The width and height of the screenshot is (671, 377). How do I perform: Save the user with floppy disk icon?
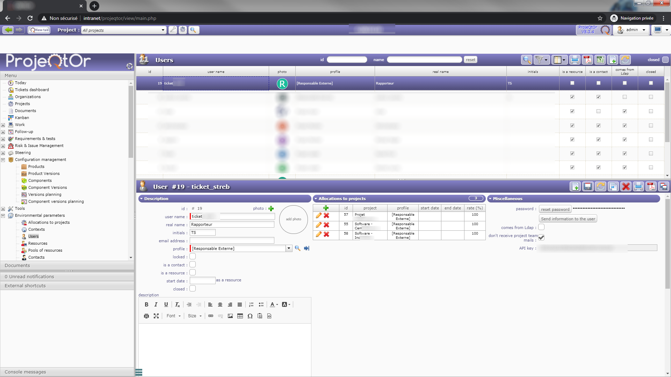588,187
